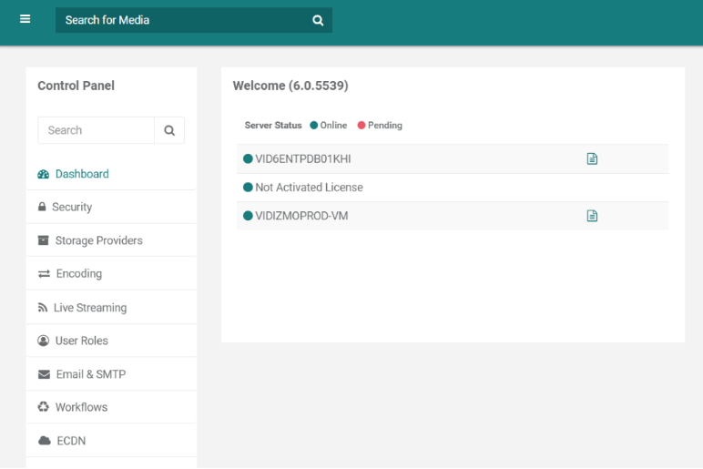Open the Encoding settings section
This screenshot has height=469, width=703.
pos(78,273)
